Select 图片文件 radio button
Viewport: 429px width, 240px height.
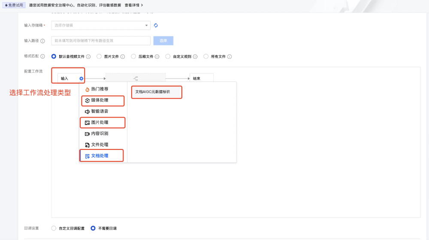(99, 56)
